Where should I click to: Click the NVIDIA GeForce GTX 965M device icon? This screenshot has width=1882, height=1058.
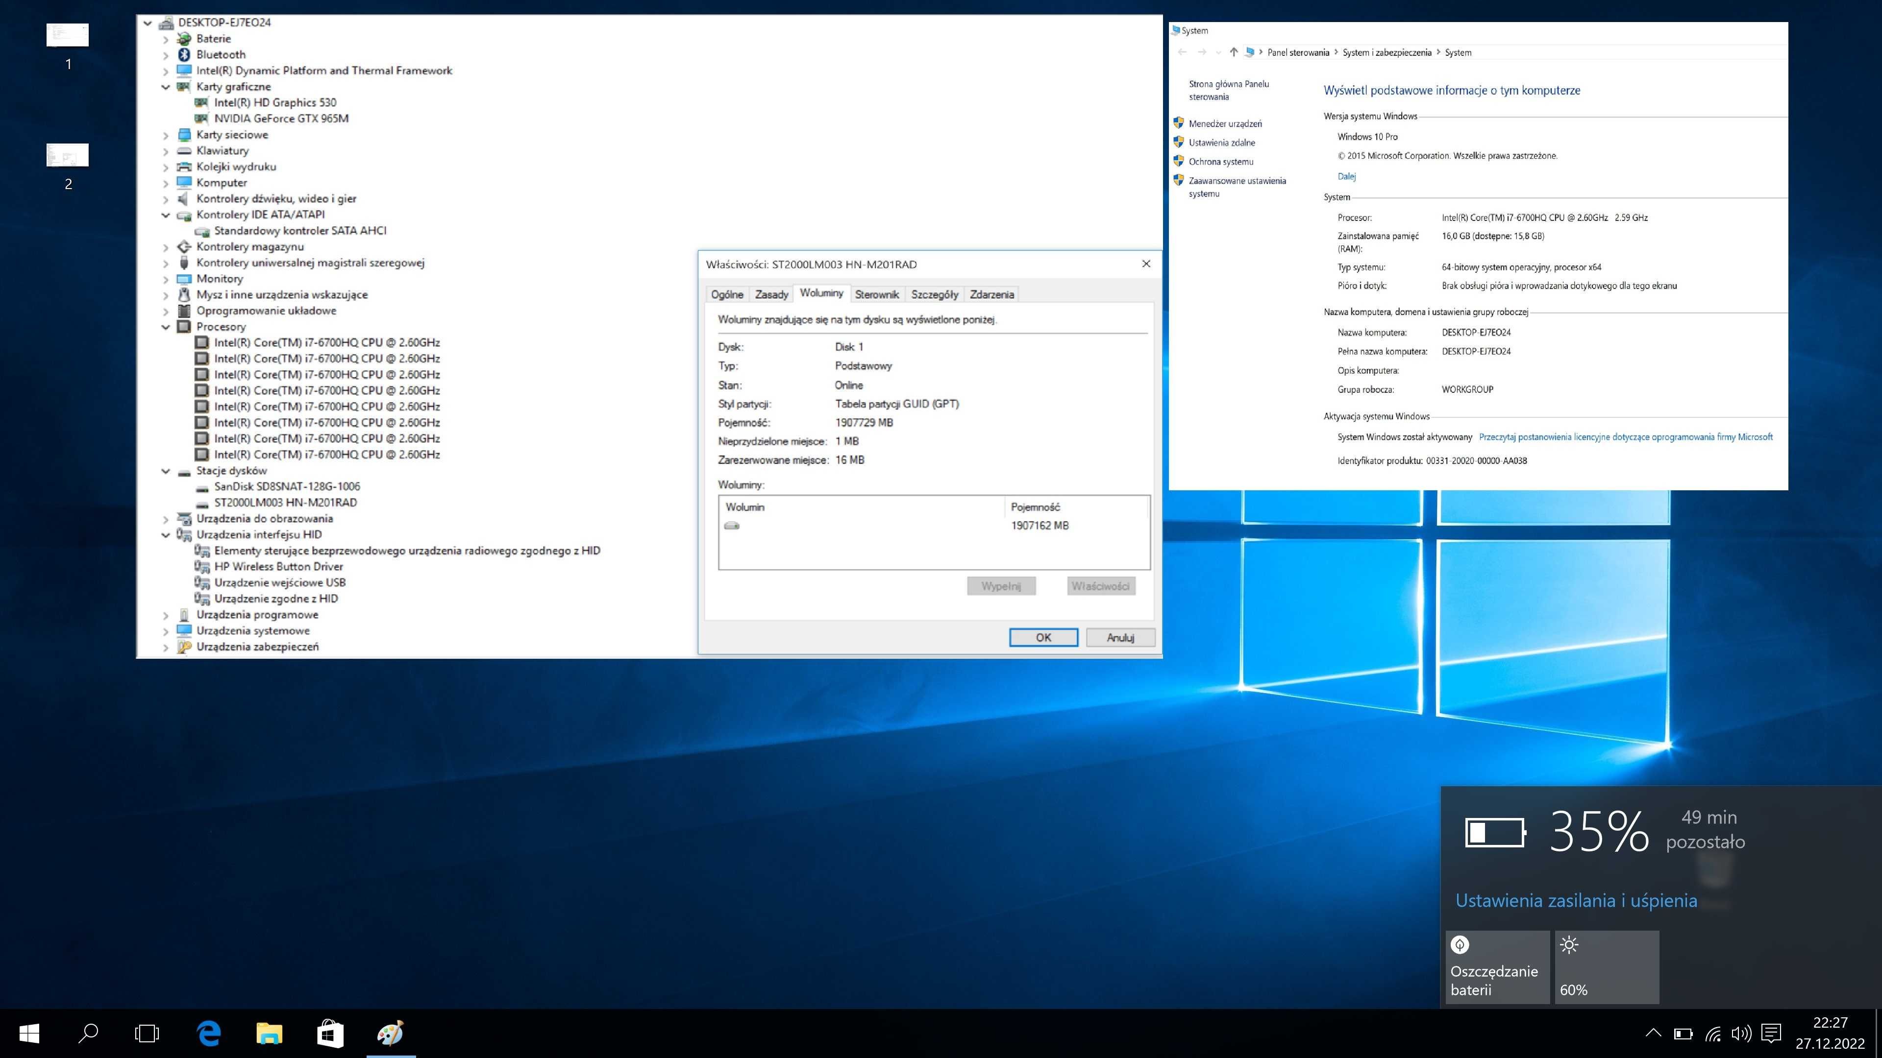(201, 118)
